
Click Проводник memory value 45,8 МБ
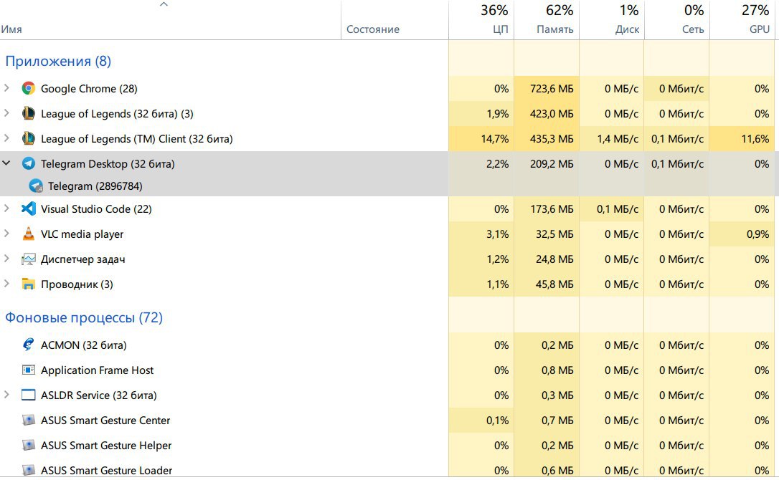coord(554,284)
